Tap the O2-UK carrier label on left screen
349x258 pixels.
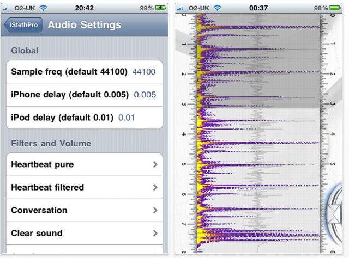tap(25, 8)
